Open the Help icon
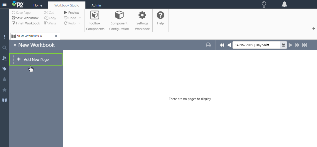 161,18
